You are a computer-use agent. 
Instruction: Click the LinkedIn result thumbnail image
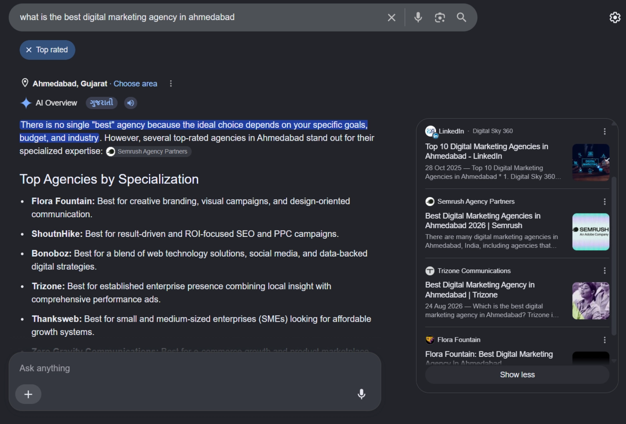pyautogui.click(x=591, y=162)
